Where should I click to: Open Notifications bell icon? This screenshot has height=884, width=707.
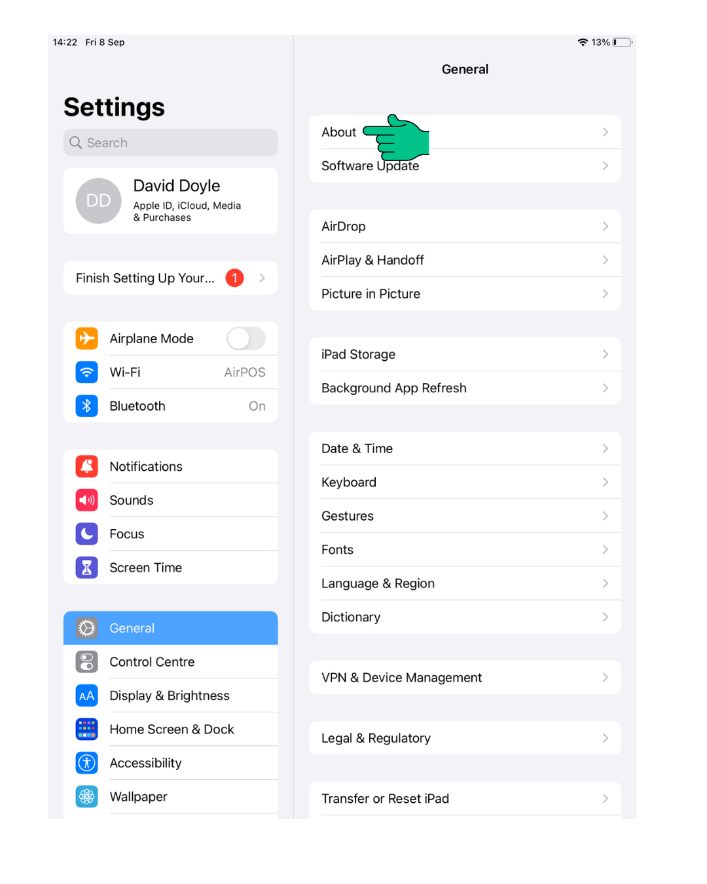tap(86, 466)
